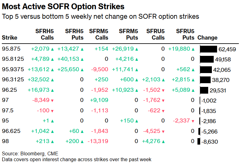The width and height of the screenshot is (241, 167).
Task: Click the up arrow next to +2,079
Action: 52,49
